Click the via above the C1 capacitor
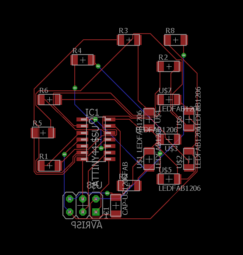 point(107,193)
